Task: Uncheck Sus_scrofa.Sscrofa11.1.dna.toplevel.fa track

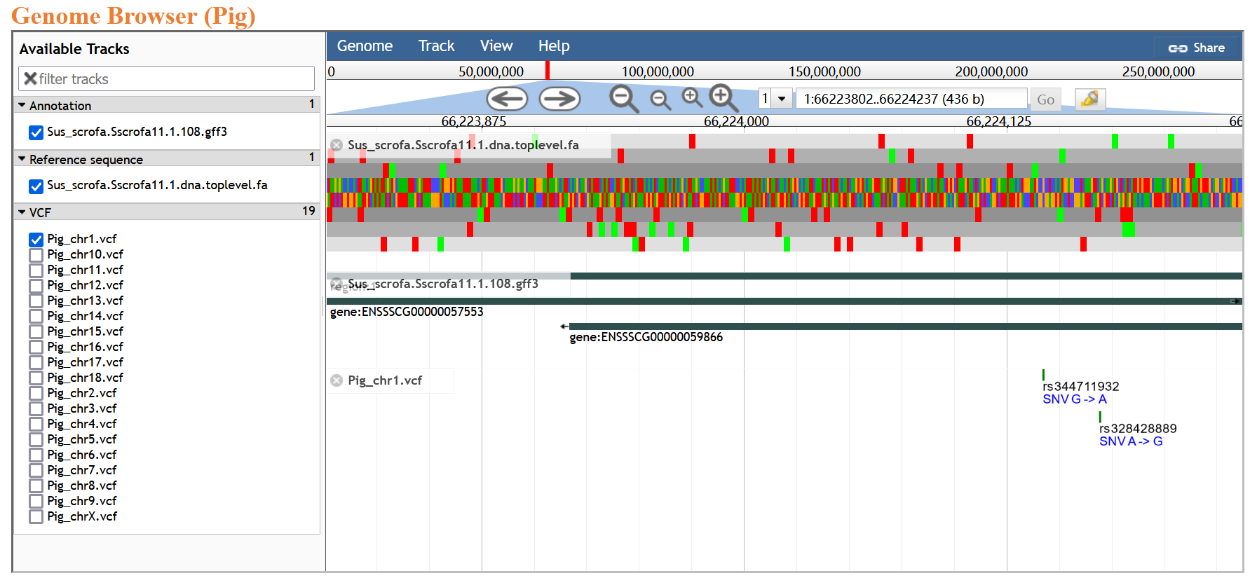Action: pos(36,186)
